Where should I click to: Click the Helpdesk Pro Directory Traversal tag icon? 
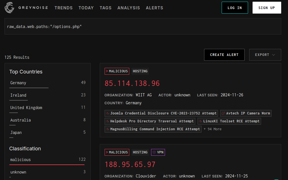(x=108, y=121)
